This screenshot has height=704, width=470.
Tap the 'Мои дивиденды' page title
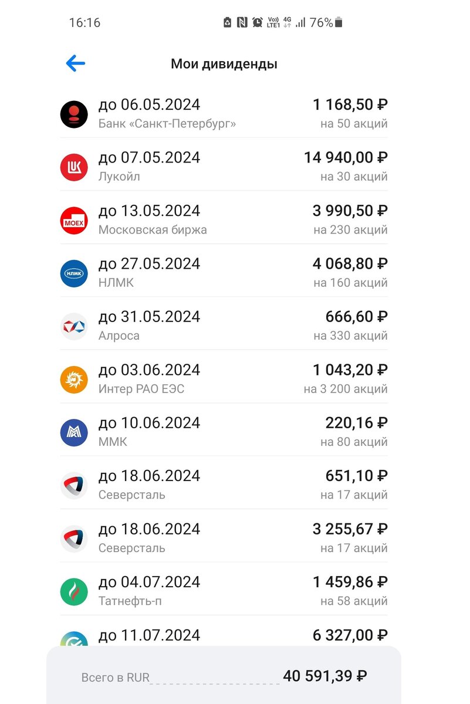tap(224, 64)
